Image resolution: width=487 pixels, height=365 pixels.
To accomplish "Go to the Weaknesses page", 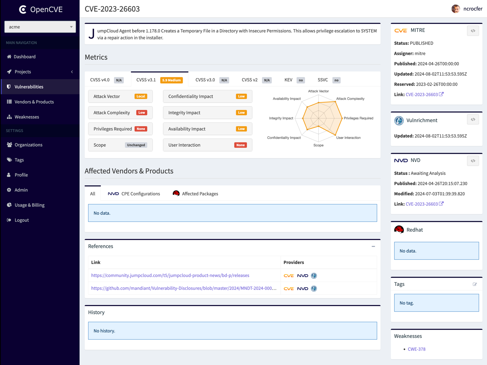I will [27, 117].
